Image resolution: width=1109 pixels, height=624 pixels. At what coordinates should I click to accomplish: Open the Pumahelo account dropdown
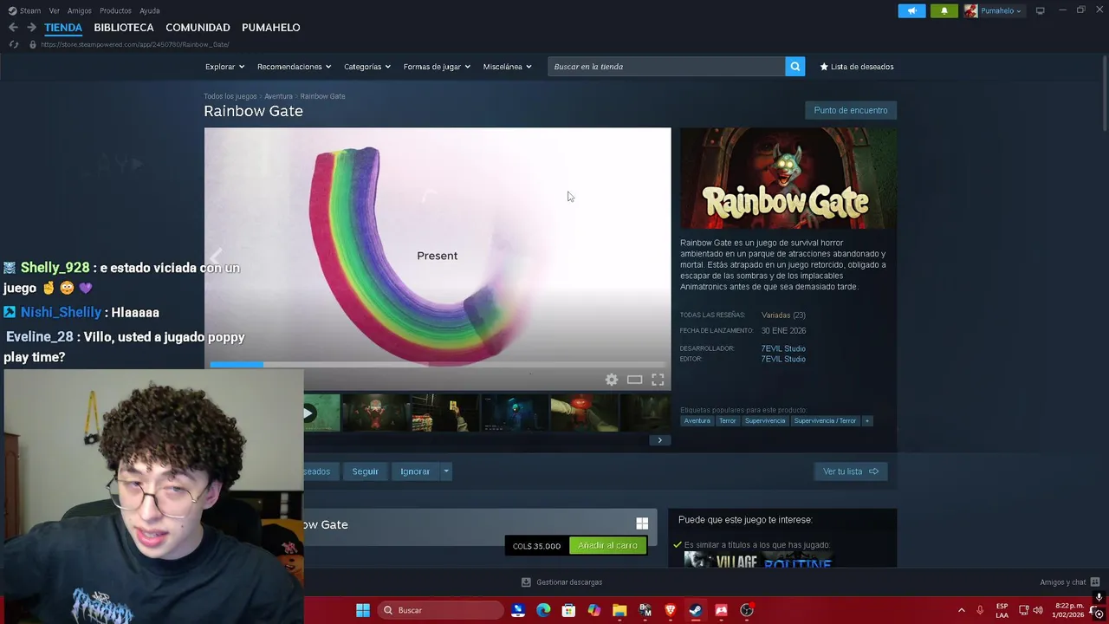pos(994,10)
